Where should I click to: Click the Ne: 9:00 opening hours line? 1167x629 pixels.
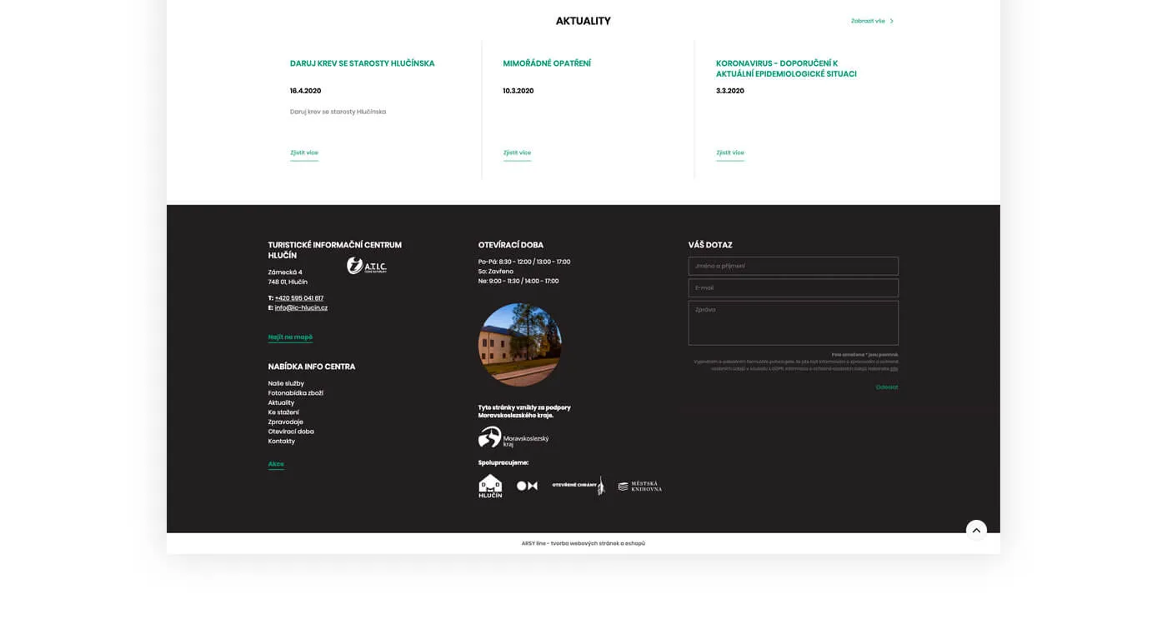[518, 281]
